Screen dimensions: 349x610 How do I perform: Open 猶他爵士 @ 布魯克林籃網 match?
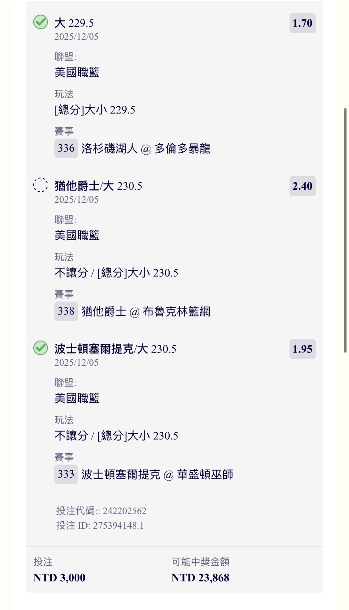click(x=146, y=312)
